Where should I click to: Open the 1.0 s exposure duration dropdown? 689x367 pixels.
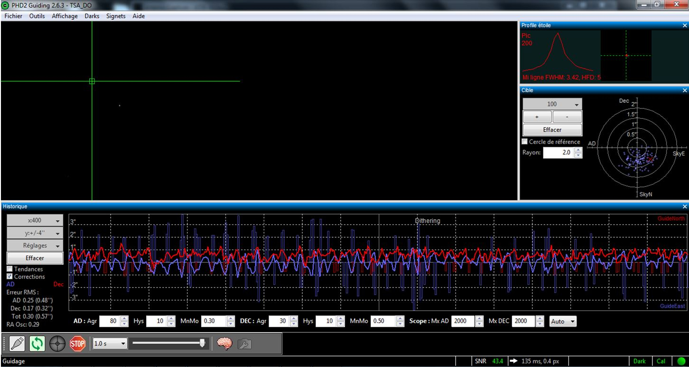[111, 343]
